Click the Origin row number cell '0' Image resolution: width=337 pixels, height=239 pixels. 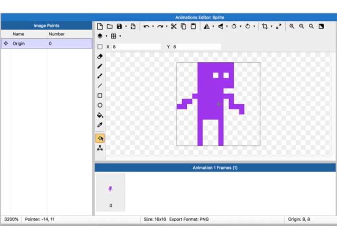(x=50, y=43)
